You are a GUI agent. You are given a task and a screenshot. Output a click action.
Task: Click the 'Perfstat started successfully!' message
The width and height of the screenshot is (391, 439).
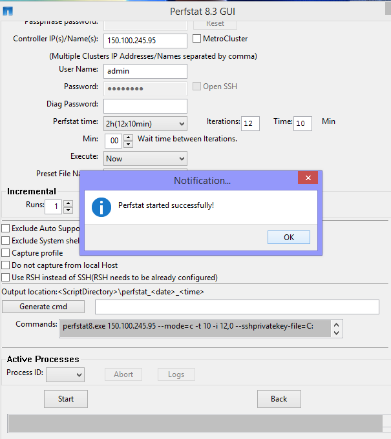tap(166, 205)
